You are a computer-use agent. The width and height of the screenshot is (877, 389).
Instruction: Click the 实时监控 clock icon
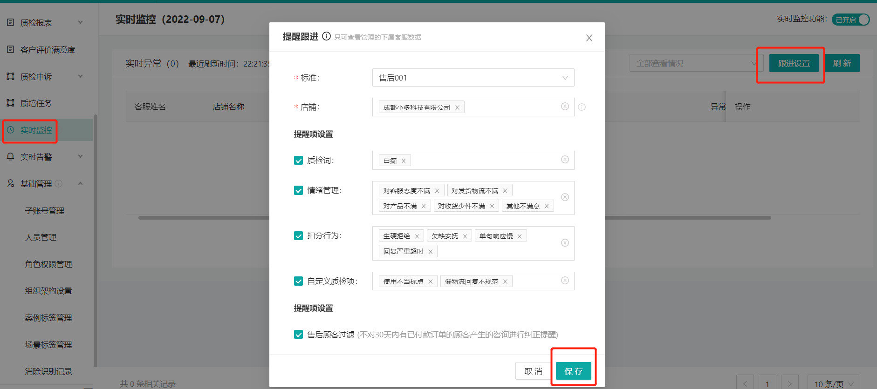(11, 130)
